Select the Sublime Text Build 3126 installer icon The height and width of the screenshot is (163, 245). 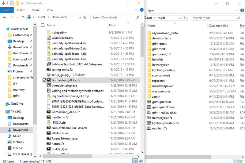tap(49, 64)
